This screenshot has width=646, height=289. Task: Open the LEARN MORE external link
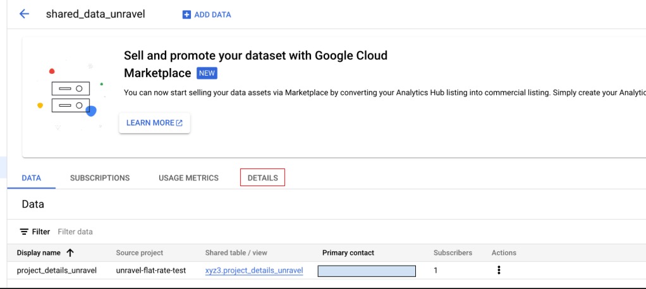pyautogui.click(x=154, y=123)
